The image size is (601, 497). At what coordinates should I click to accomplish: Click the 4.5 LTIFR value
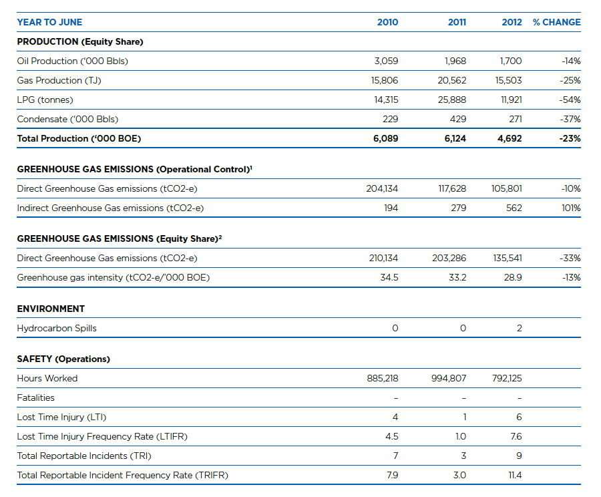[x=392, y=436]
